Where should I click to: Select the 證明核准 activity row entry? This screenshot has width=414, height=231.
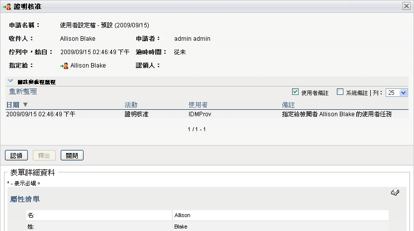tap(137, 114)
